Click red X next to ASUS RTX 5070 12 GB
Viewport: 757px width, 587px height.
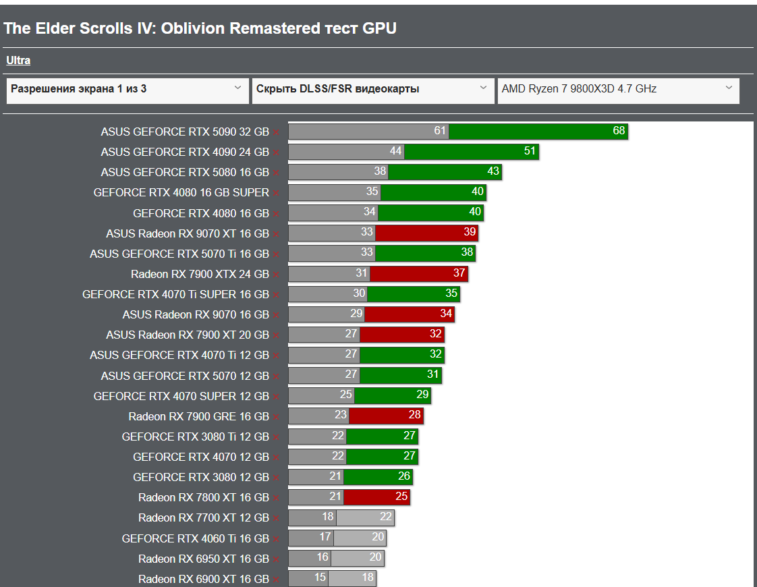point(276,376)
